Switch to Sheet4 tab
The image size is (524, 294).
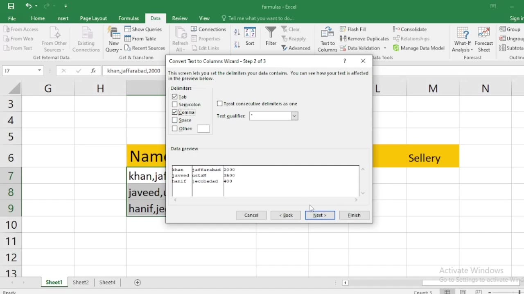[107, 282]
